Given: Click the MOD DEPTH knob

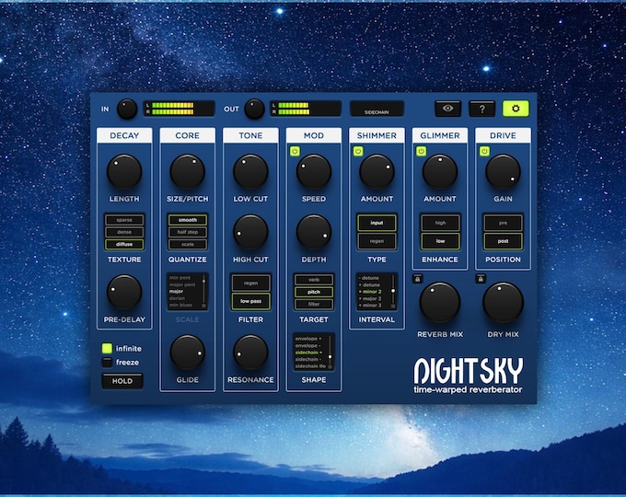Looking at the screenshot, I should (314, 232).
